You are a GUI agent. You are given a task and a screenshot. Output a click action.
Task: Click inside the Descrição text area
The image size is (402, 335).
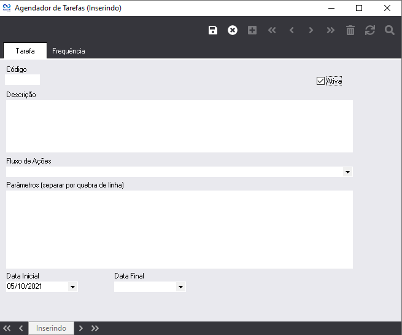pos(179,126)
